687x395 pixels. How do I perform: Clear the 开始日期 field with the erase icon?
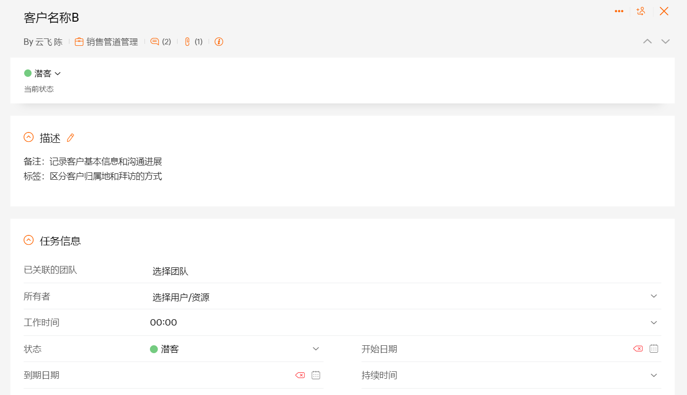(x=637, y=348)
